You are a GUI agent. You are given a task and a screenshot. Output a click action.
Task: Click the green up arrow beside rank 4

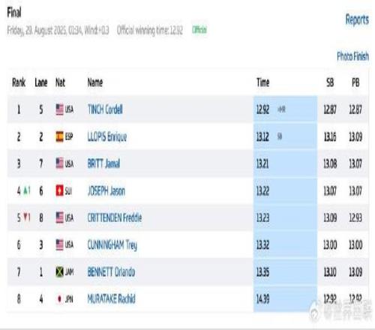(25, 191)
